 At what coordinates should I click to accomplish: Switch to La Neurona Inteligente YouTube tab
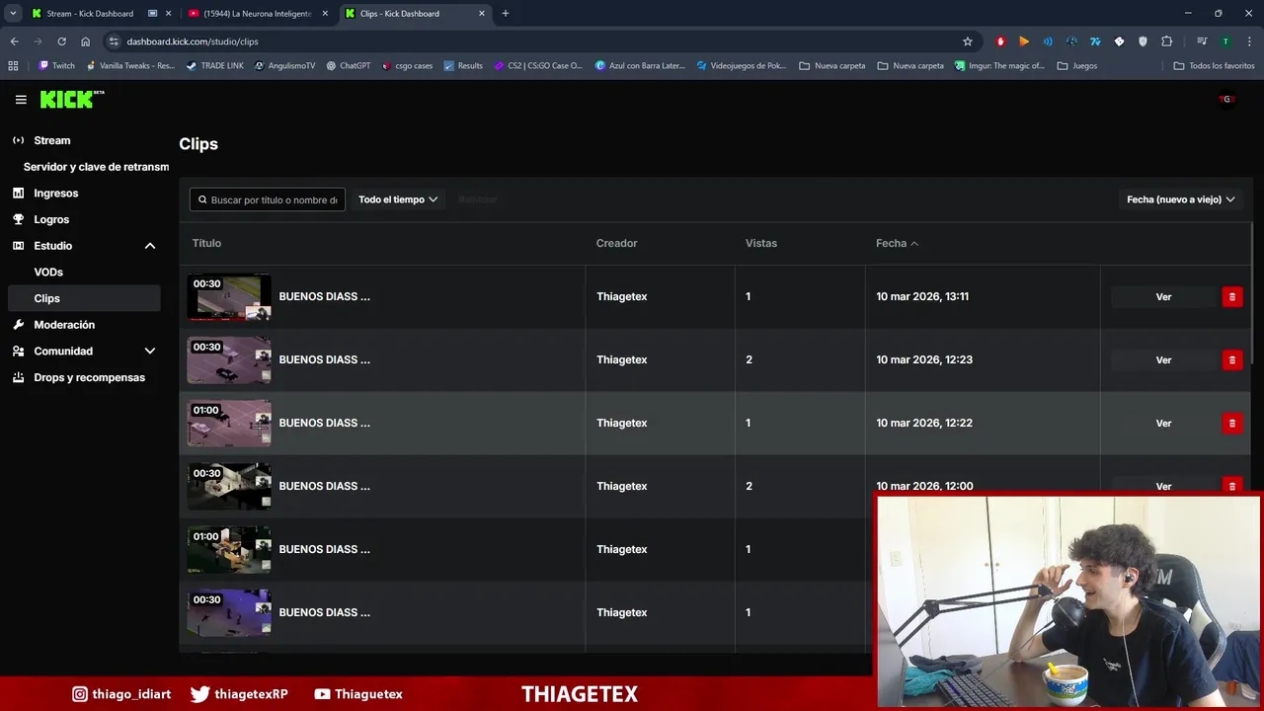click(258, 14)
